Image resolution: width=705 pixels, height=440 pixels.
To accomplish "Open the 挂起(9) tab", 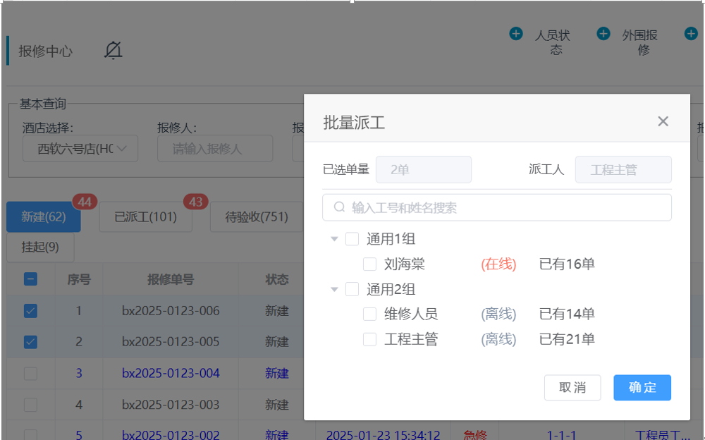I will (40, 248).
